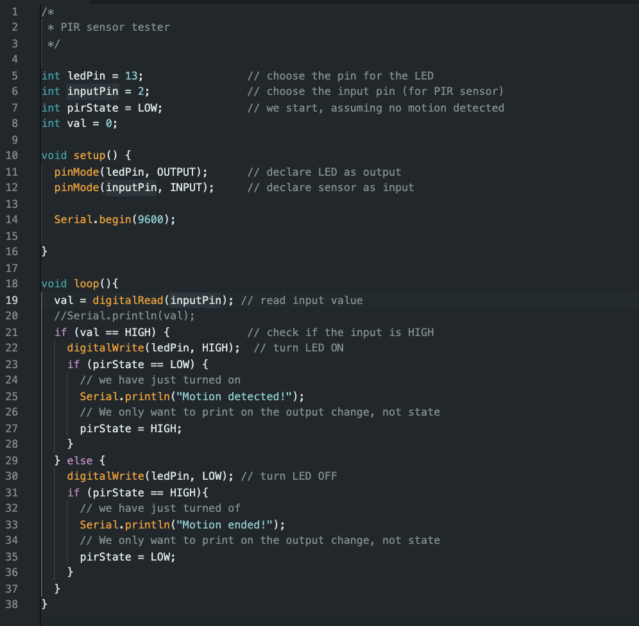Click 'pirState = LOW;' on line 7
Screen dimensions: 639x626
[x=115, y=108]
